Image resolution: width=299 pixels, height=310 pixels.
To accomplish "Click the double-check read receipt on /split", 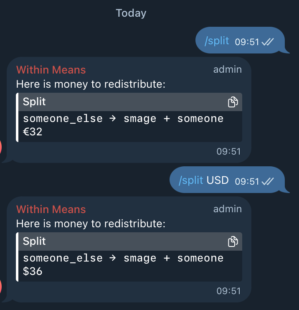I will [x=268, y=42].
